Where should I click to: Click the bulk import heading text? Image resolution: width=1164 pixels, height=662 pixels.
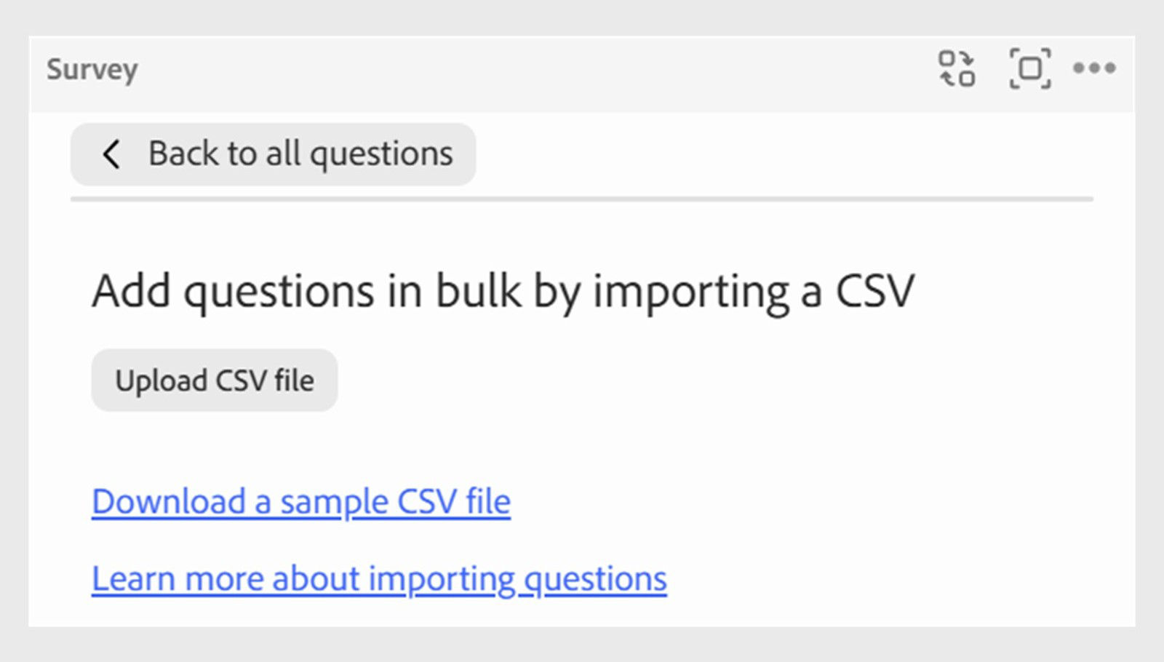pyautogui.click(x=505, y=290)
